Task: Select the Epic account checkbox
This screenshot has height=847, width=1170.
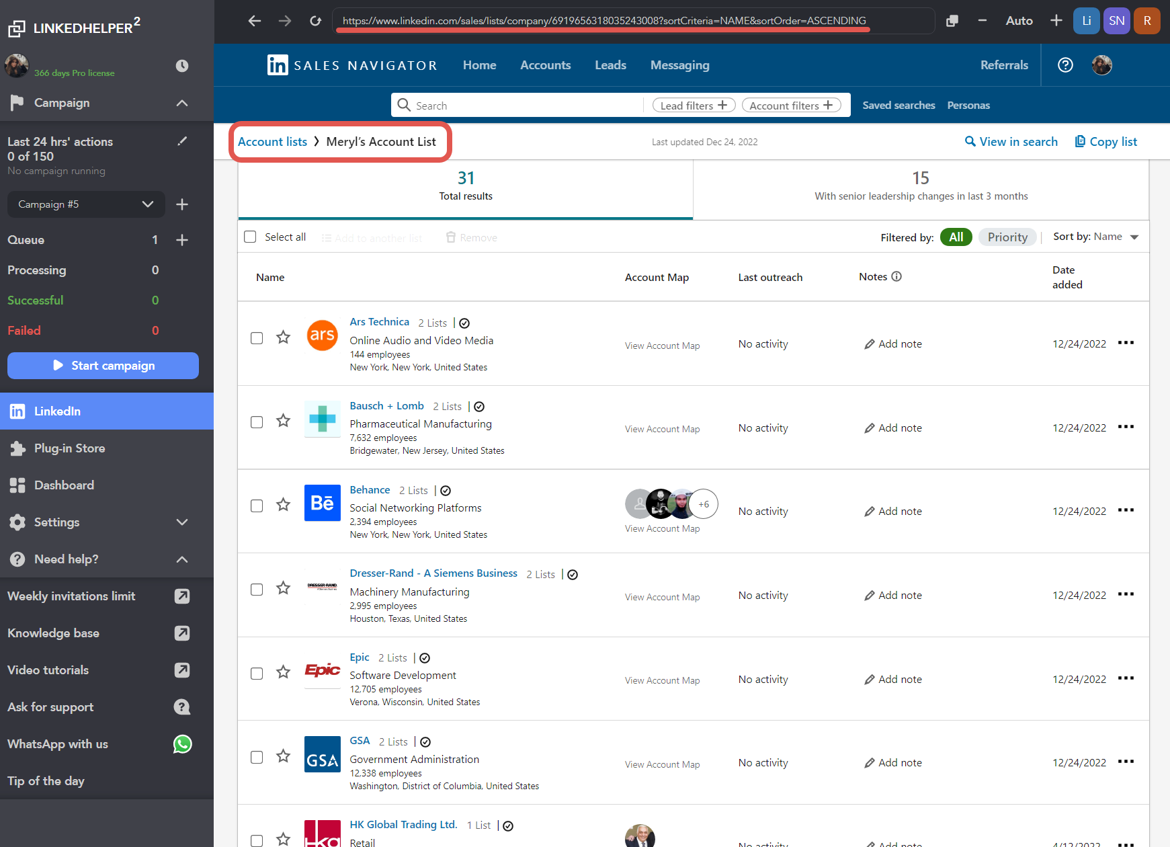Action: [257, 674]
